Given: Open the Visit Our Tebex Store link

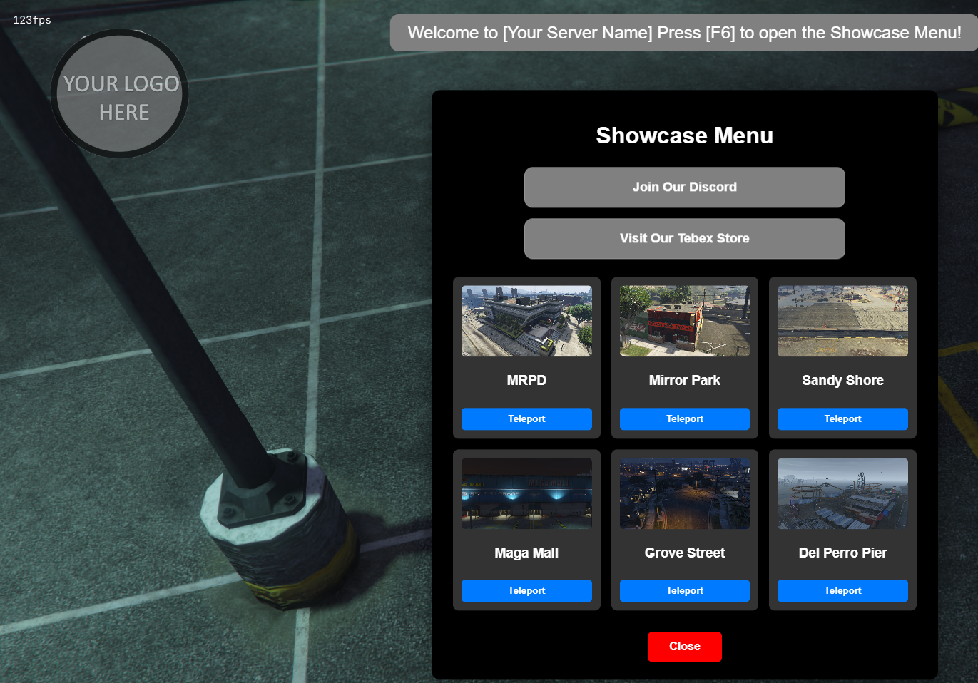Looking at the screenshot, I should click(x=684, y=238).
